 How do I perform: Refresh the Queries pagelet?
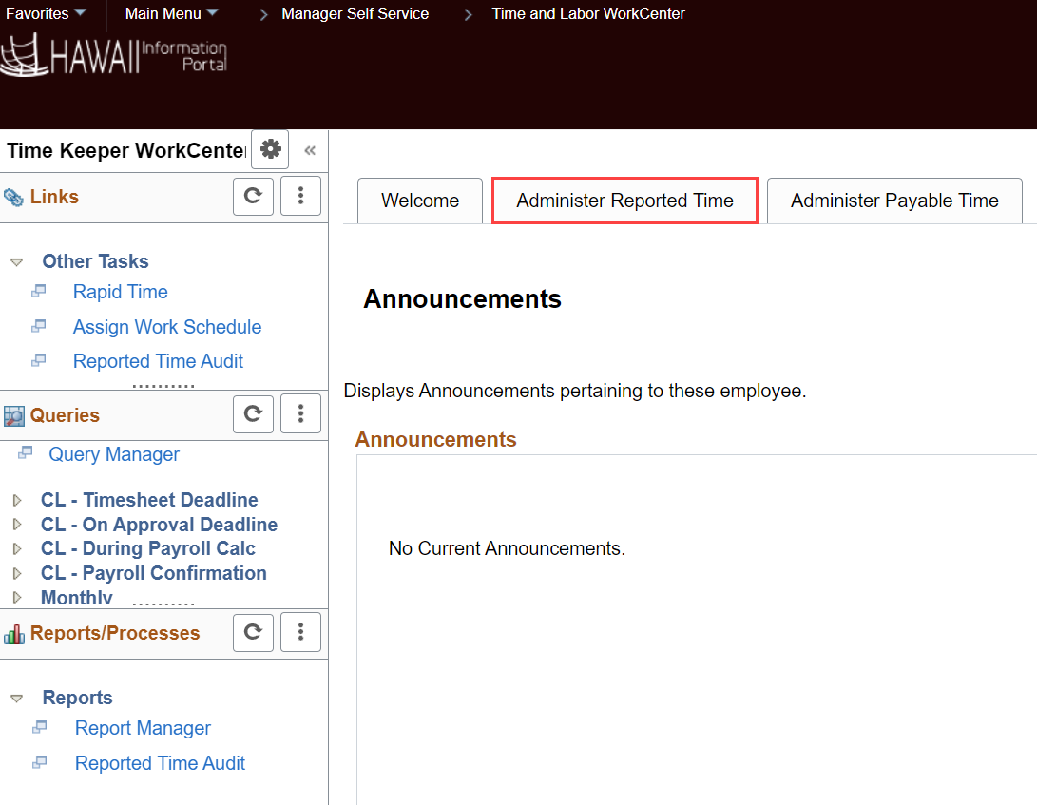(253, 413)
